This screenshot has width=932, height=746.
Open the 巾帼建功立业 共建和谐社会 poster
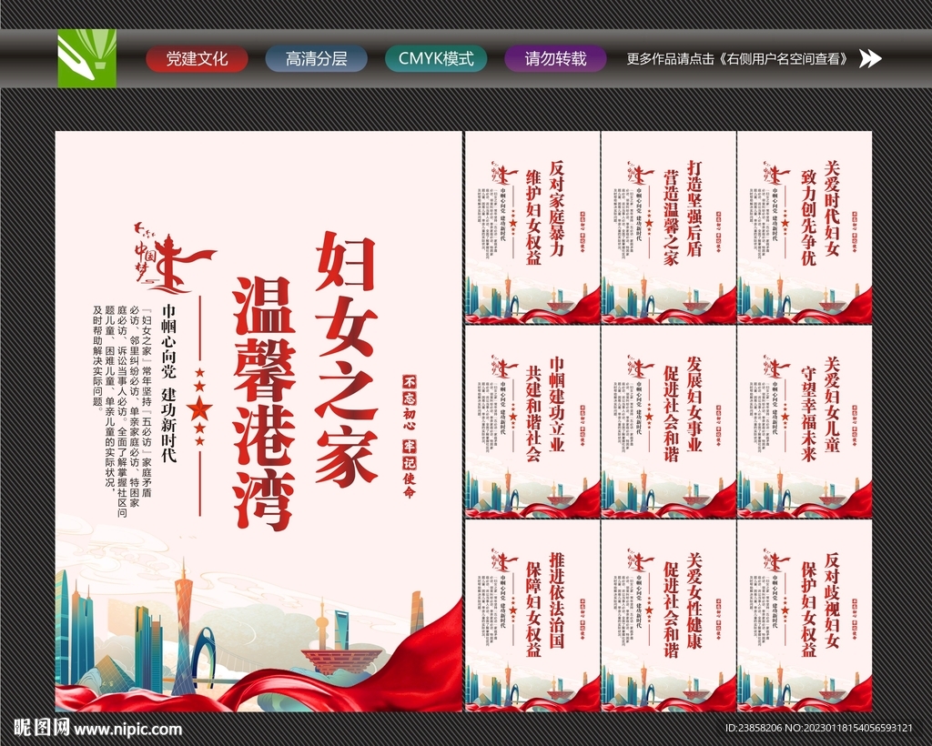click(532, 422)
